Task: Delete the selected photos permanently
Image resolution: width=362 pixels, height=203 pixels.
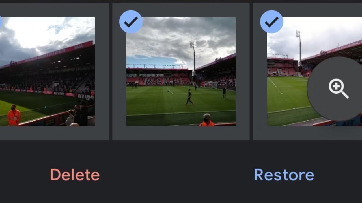Action: 75,175
